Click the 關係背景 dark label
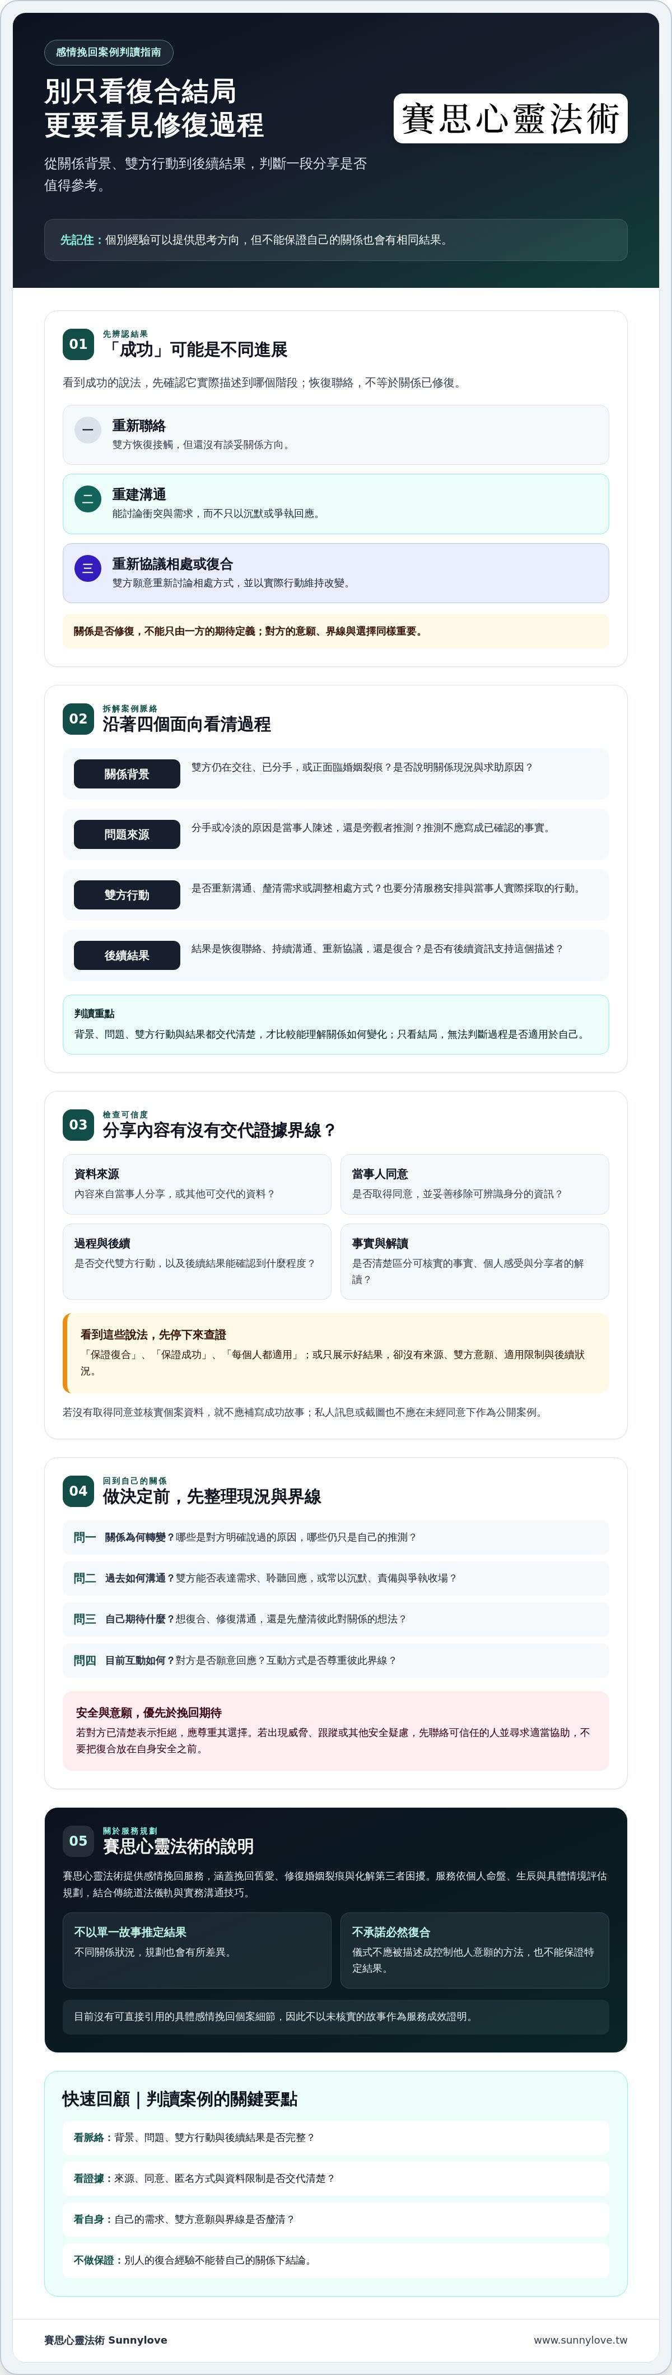This screenshot has height=2375, width=672. click(127, 773)
